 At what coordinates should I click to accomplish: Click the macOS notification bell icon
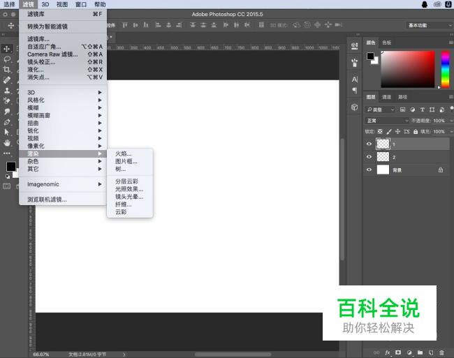tap(425, 4)
